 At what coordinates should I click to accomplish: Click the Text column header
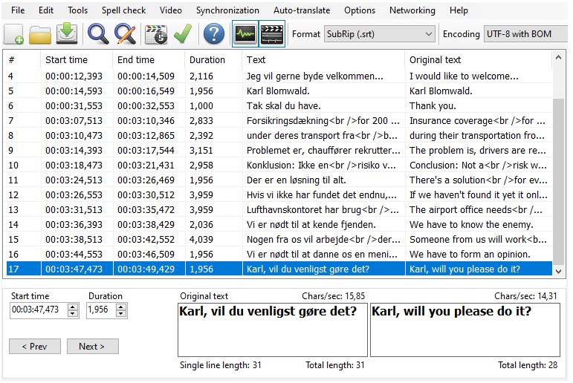pyautogui.click(x=323, y=59)
